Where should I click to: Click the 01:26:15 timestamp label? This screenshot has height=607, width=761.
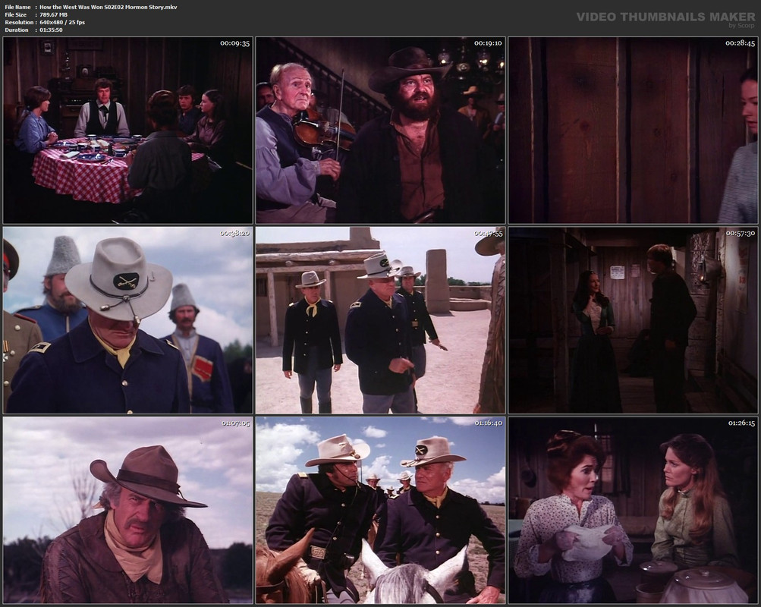click(741, 423)
